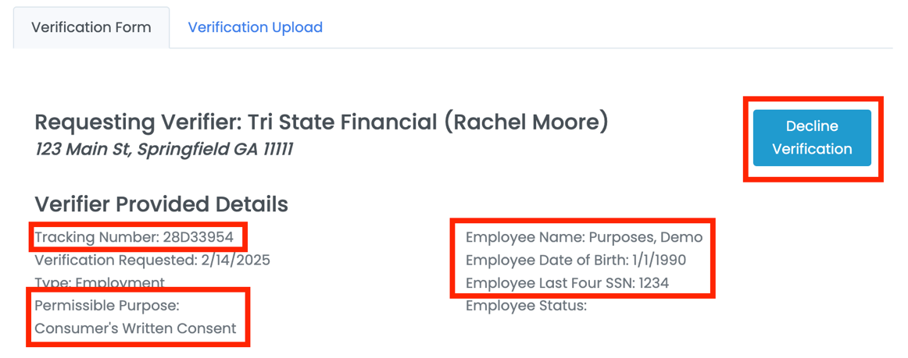Click the 1/1/1990 birth date value
Viewport: 908px width, 358px height.
[x=659, y=260]
